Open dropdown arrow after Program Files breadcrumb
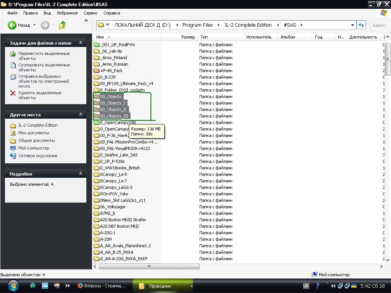This screenshot has width=391, height=293. click(218, 25)
